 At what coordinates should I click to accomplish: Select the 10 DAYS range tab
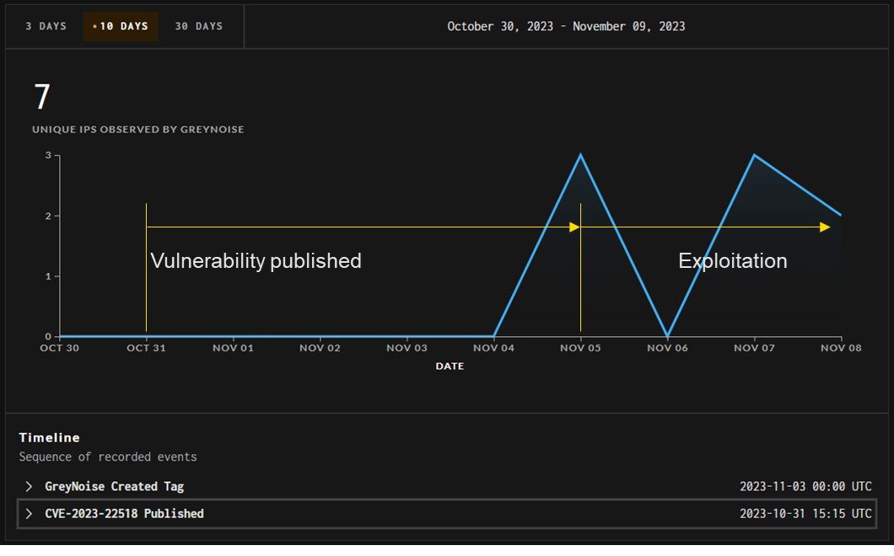click(x=121, y=26)
